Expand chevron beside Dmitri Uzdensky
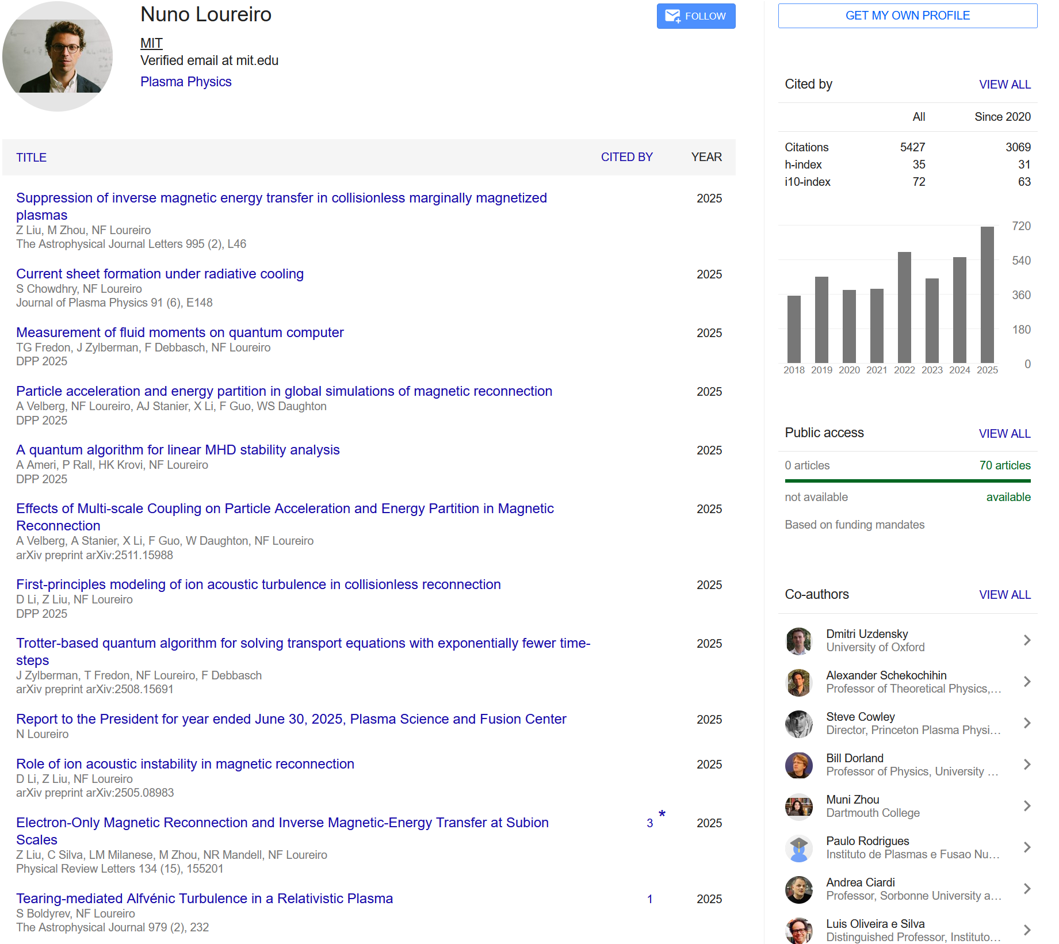Screen dimensions: 1059x944 point(1027,640)
